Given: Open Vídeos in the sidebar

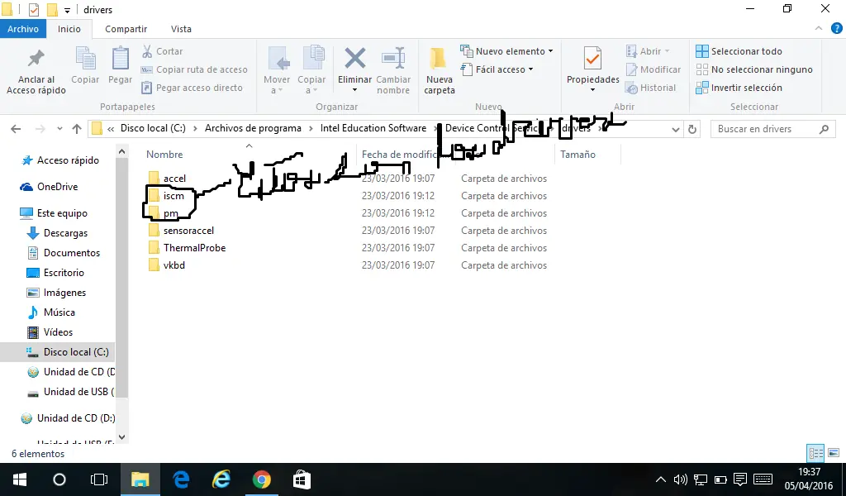Looking at the screenshot, I should point(50,332).
